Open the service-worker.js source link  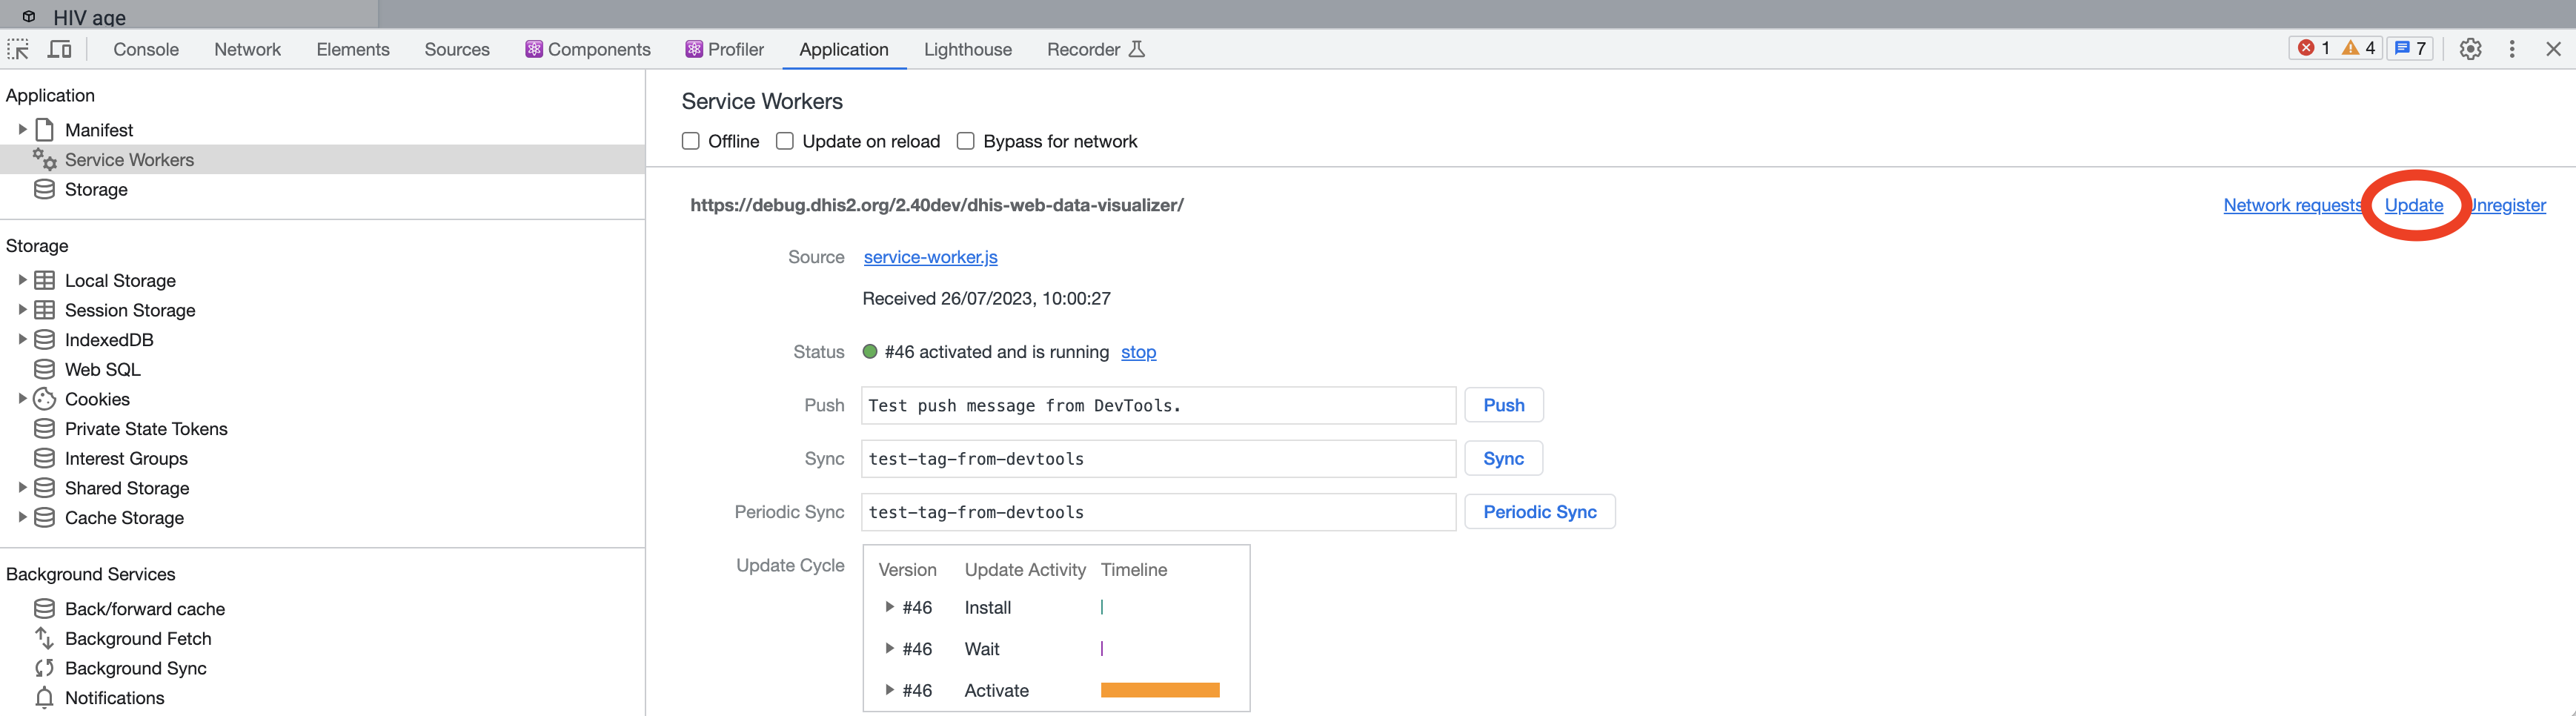931,257
